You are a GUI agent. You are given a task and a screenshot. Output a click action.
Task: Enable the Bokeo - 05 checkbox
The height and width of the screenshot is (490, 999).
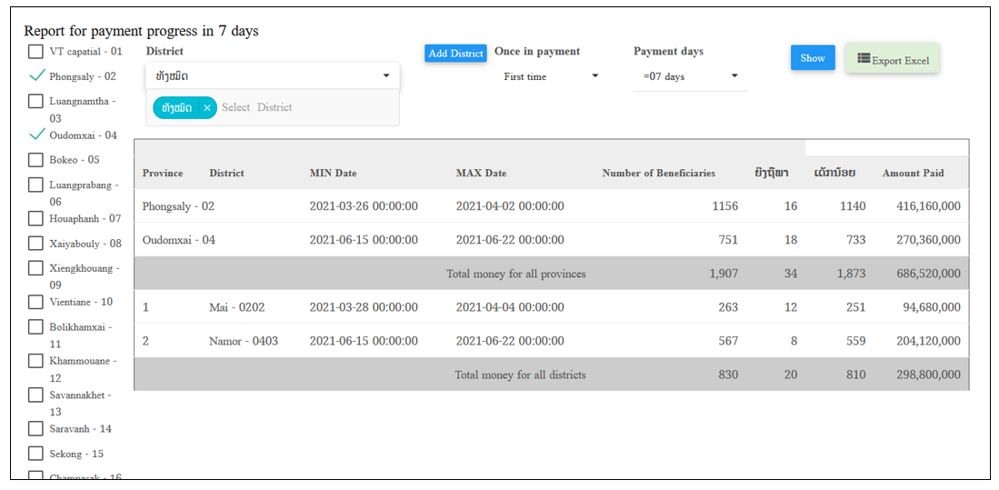pos(35,160)
